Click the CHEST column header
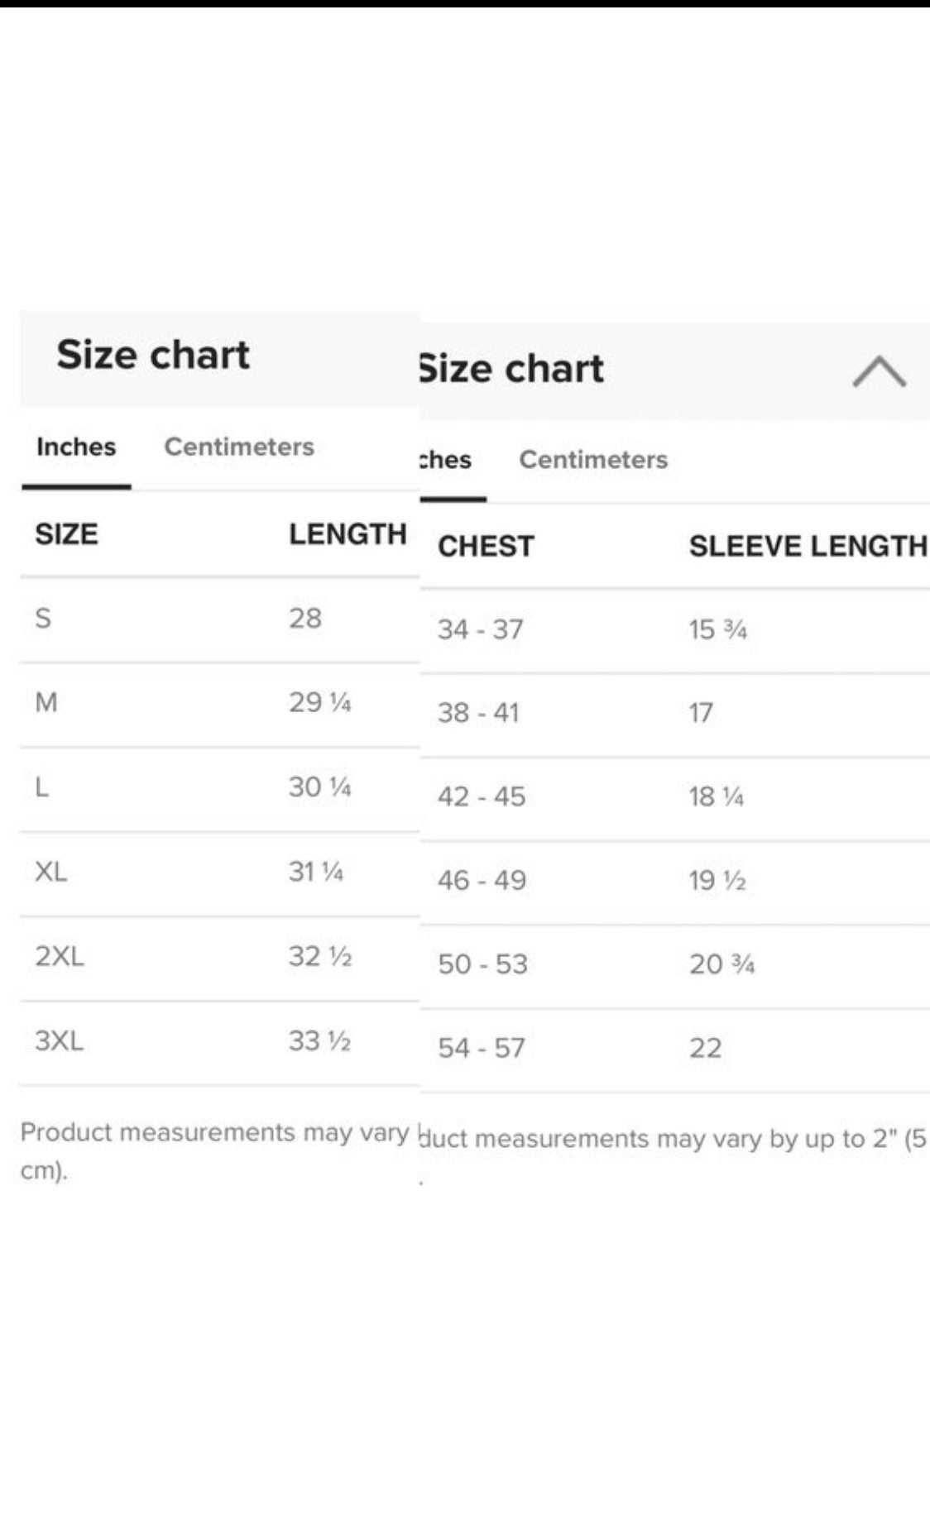 coord(486,546)
